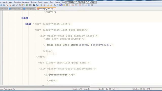Viewport: 162px width, 91px height.
Task: Toggle Word Wrap toolbar icon
Action: point(55,5)
